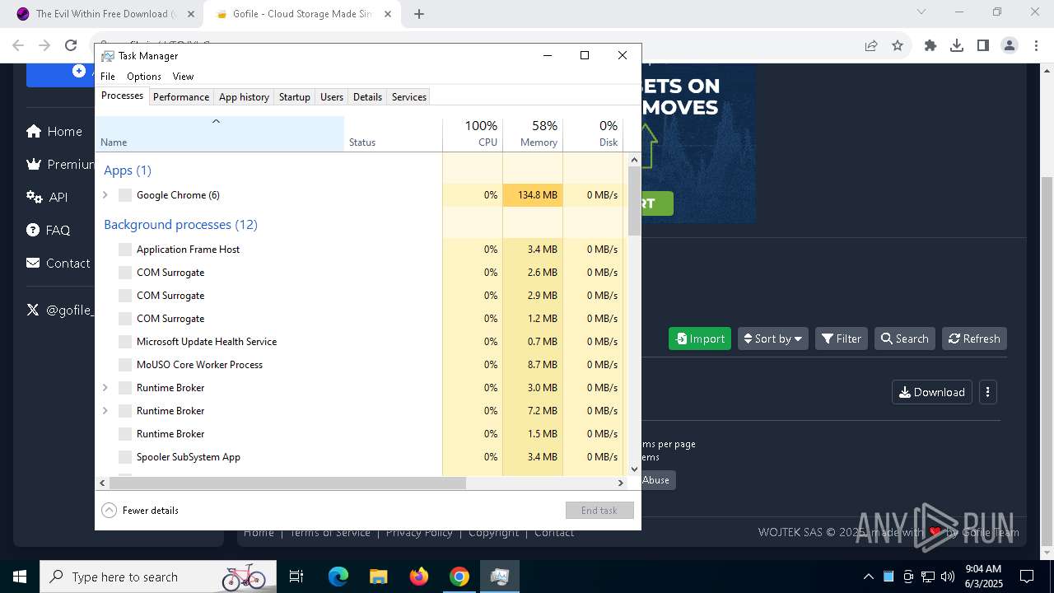The height and width of the screenshot is (593, 1054).
Task: Open the notification center icon
Action: pyautogui.click(x=1027, y=577)
